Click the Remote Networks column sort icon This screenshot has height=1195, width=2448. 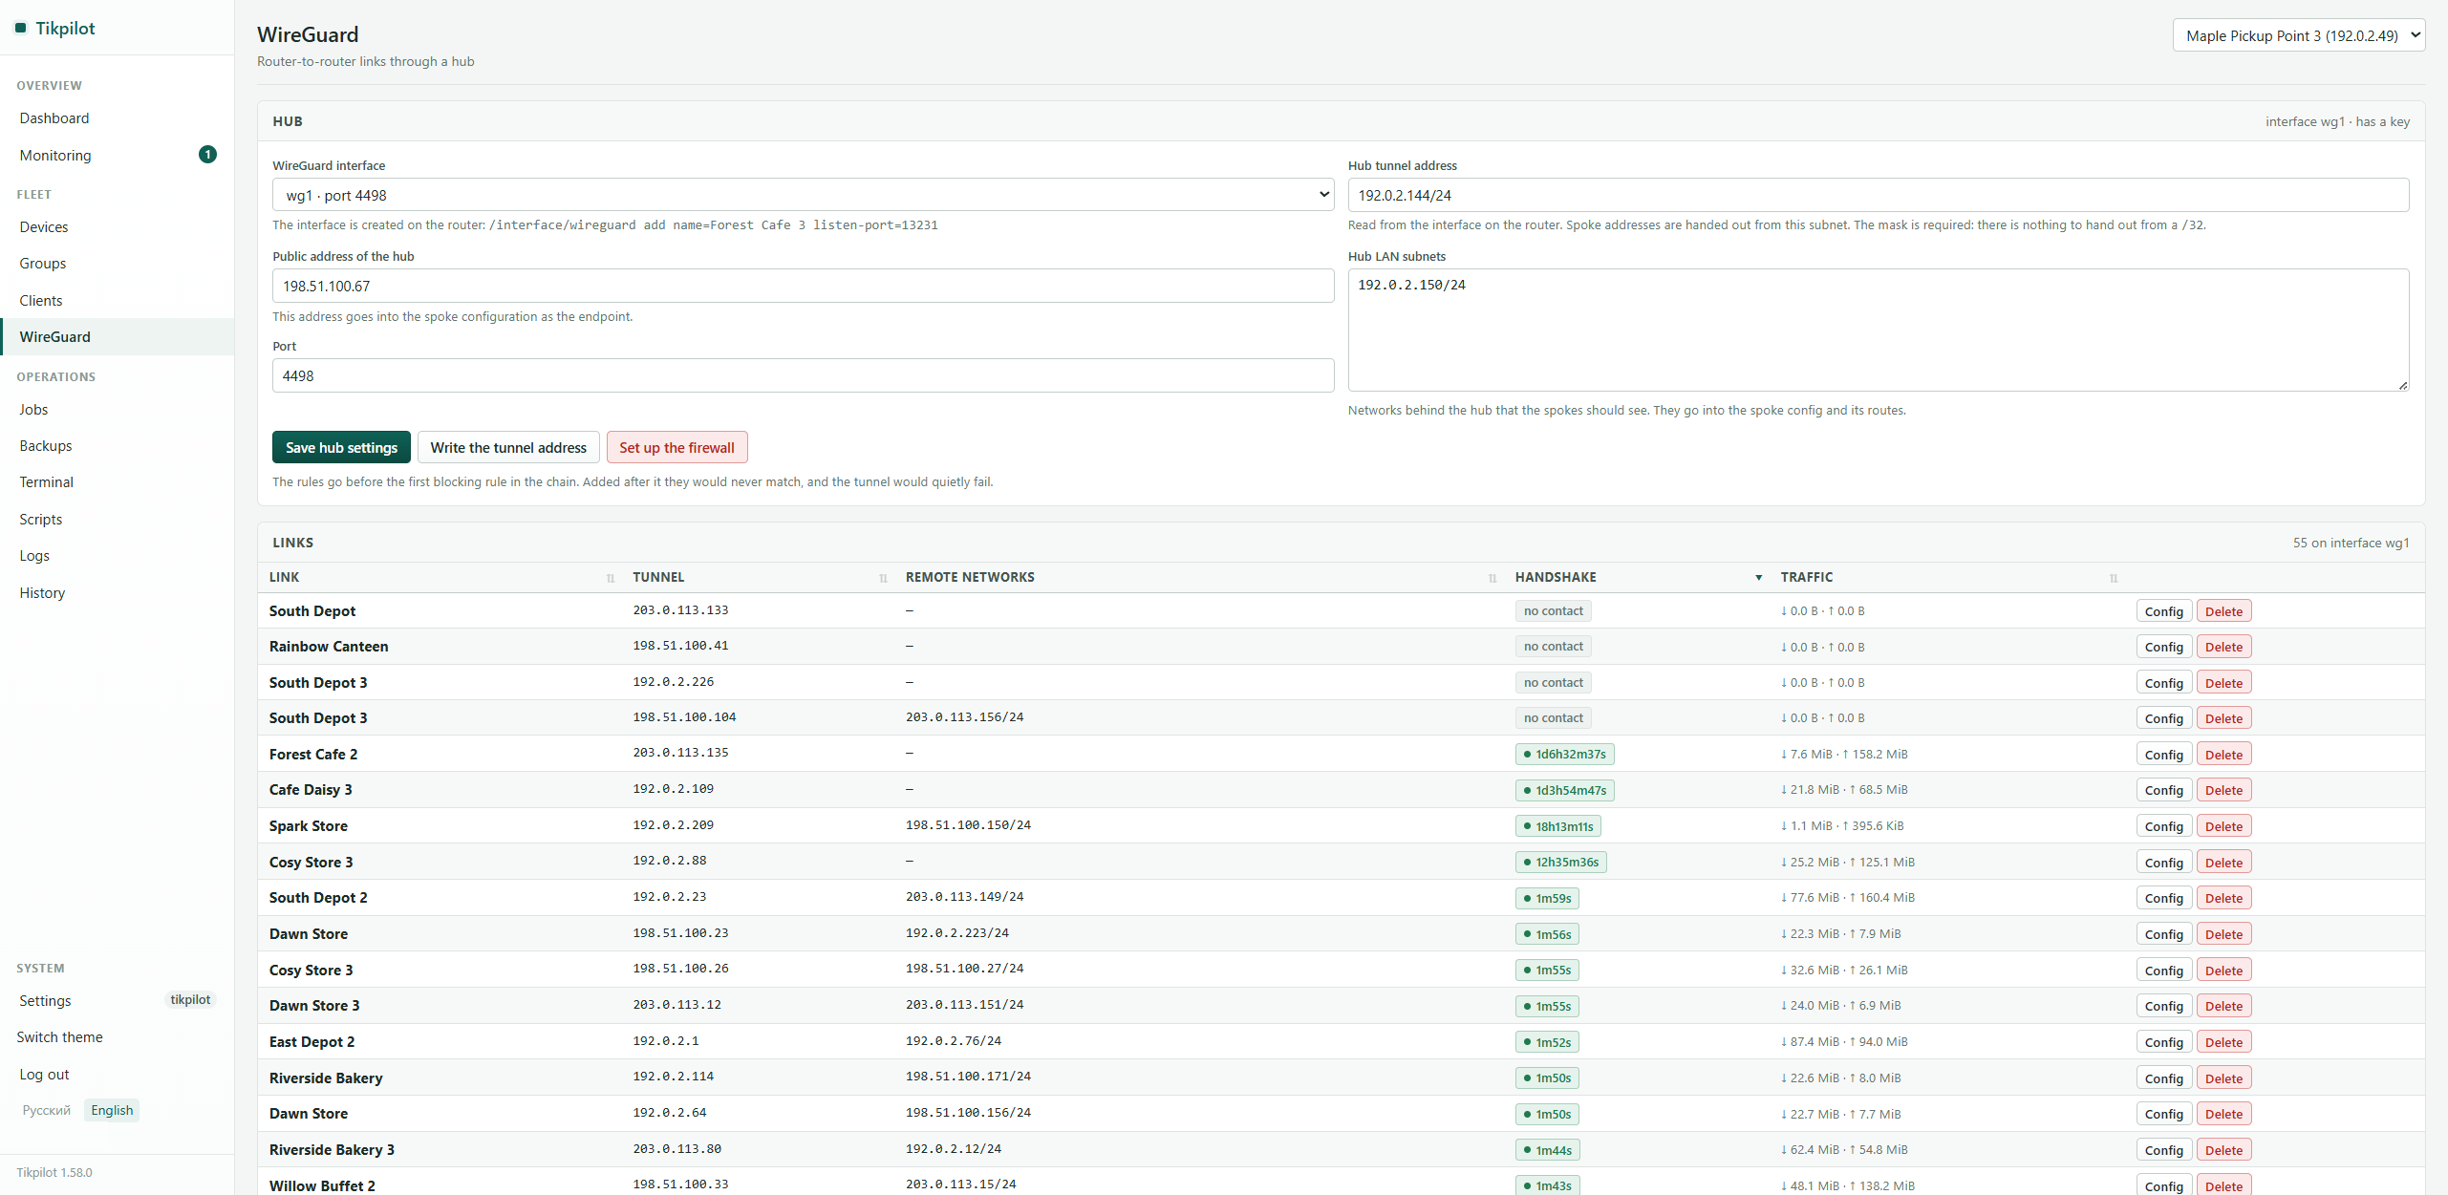[1492, 578]
